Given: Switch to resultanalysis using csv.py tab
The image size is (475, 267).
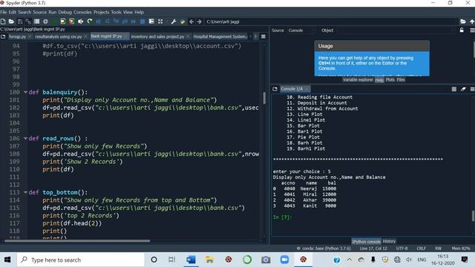Looking at the screenshot, I should 58,36.
